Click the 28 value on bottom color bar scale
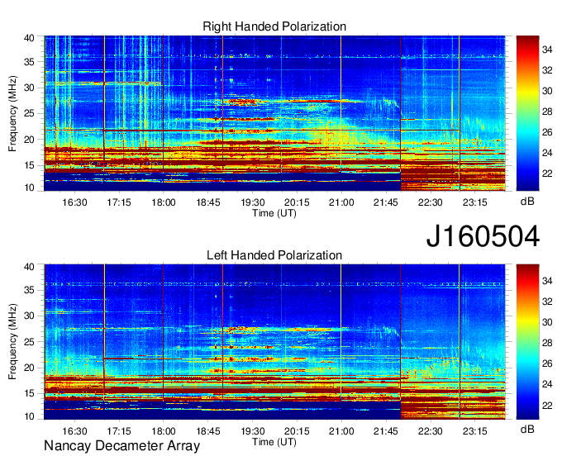Screen dimensions: 562x456 coord(547,343)
